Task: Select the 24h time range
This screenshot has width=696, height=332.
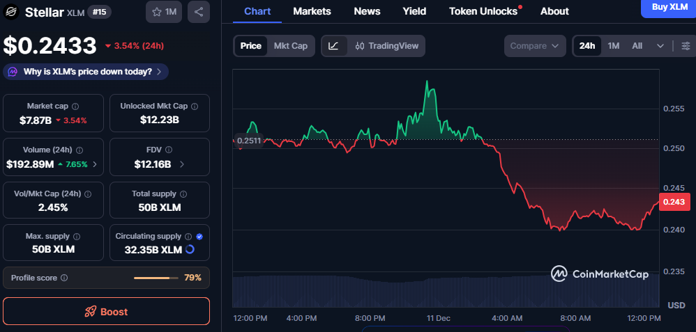Action: (x=587, y=46)
